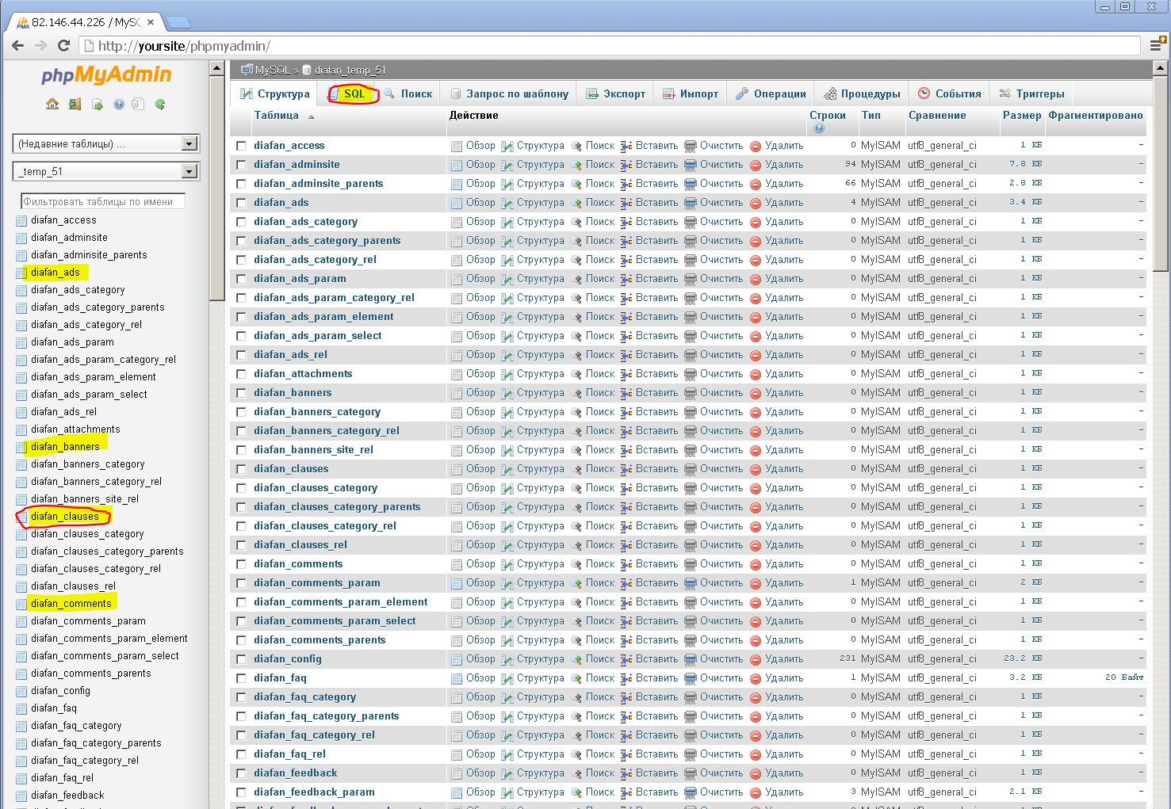Tick checkbox for diafan_ads_rel table
This screenshot has width=1171, height=809.
[x=241, y=355]
